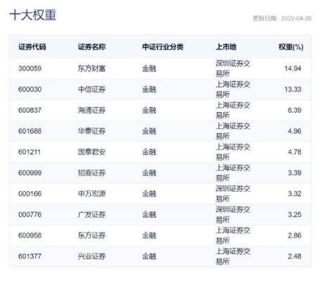Viewport: 326px width, 282px height.
Task: Click the name 东方证券
Action: tap(92, 235)
